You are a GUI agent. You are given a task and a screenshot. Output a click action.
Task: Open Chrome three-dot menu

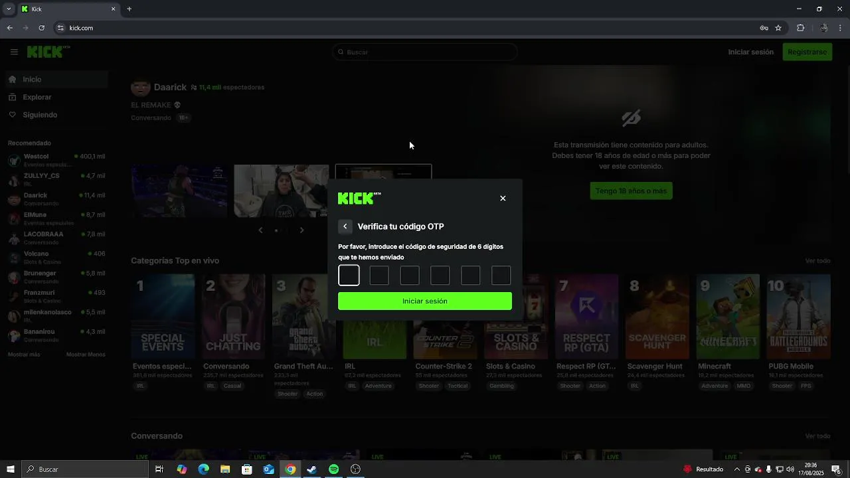[840, 28]
